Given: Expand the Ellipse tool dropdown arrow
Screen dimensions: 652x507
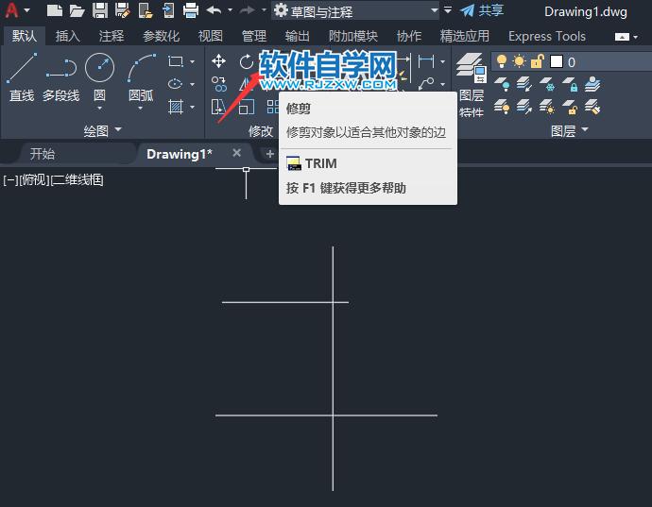Looking at the screenshot, I should tap(192, 84).
